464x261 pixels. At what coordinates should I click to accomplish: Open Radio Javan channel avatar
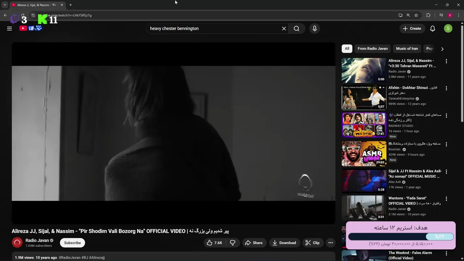[x=17, y=243]
